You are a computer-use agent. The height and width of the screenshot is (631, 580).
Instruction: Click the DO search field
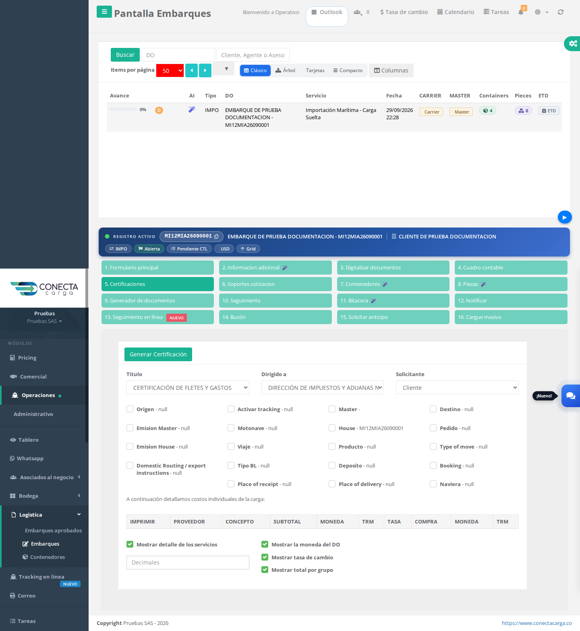[x=178, y=55]
